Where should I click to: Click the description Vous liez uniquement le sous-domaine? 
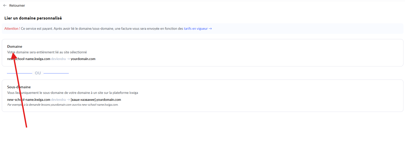click(73, 93)
